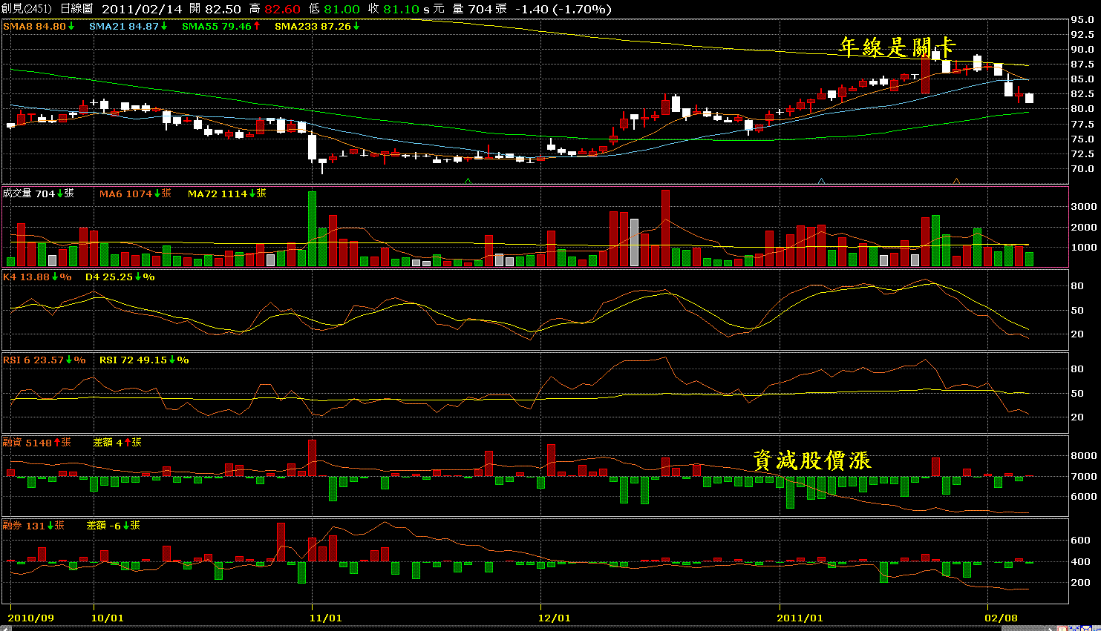
Task: Select the 日線圖 chart type label
Action: [x=76, y=9]
